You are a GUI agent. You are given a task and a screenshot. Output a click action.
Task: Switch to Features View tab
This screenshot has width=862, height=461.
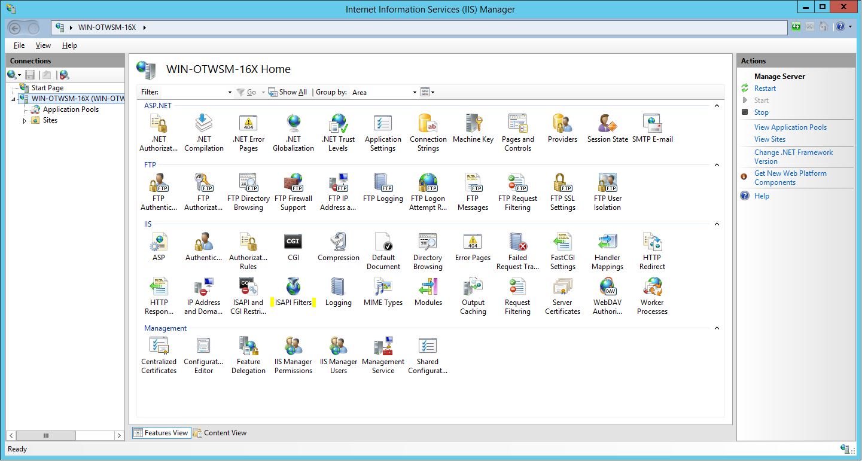pos(162,433)
